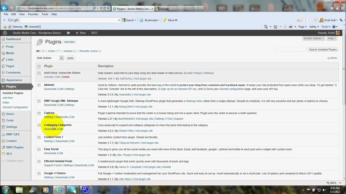Image resolution: width=346 pixels, height=194 pixels.
Task: Click the Comments icon in sidebar
Action: (3, 72)
